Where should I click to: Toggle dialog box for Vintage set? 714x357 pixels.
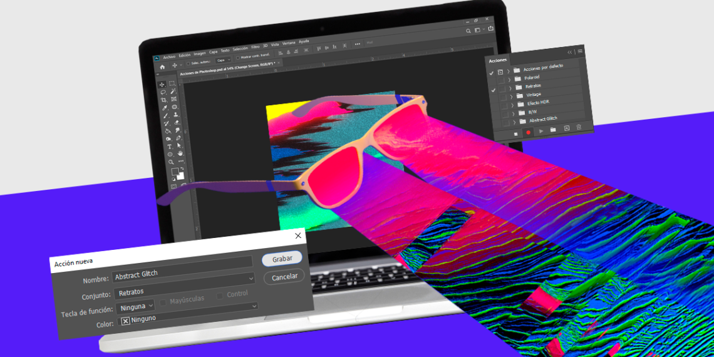click(x=503, y=97)
